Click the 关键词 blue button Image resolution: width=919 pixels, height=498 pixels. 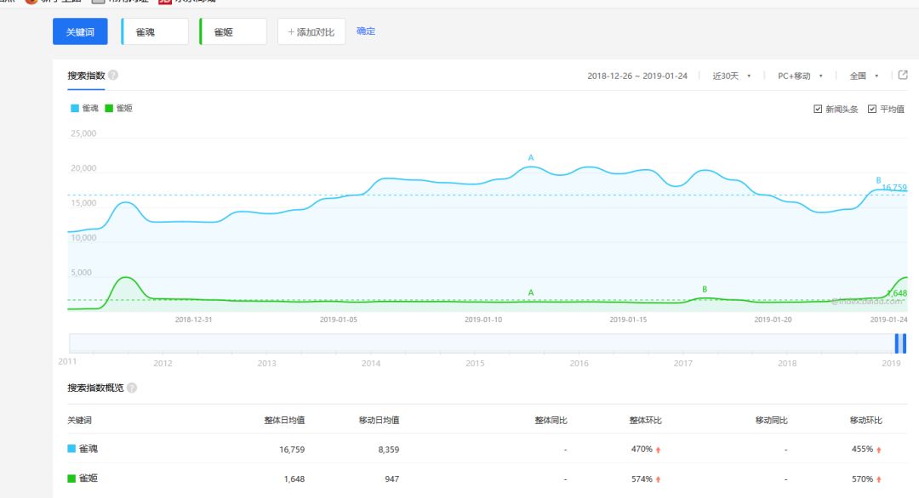(80, 31)
